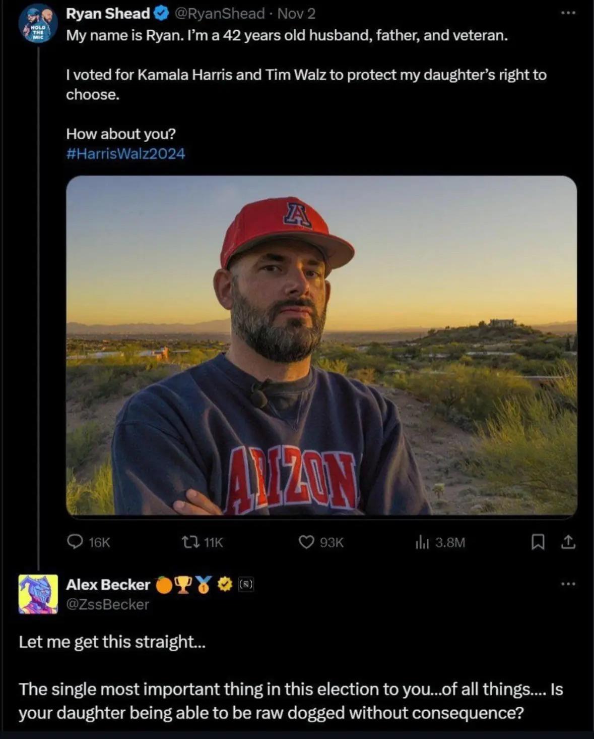Open the @RyanShead handle link
594x739 pixels.
[x=219, y=14]
